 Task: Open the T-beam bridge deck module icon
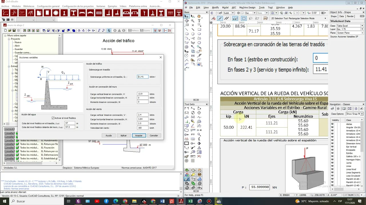(73, 13)
